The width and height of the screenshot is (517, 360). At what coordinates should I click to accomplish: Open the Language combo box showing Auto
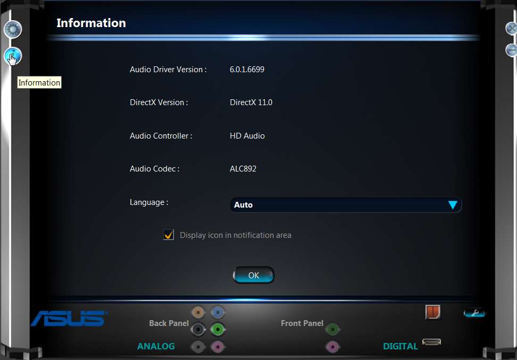(x=346, y=205)
